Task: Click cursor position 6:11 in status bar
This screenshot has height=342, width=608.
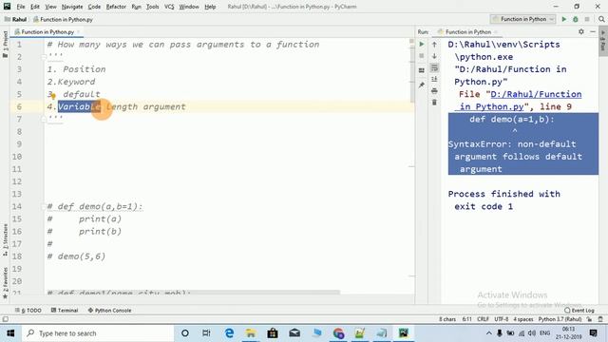Action: pyautogui.click(x=466, y=319)
